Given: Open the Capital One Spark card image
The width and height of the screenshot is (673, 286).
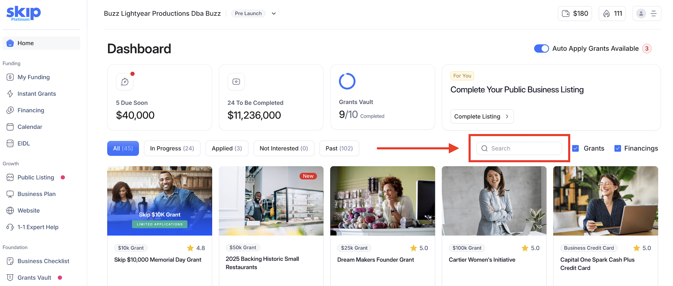Looking at the screenshot, I should click(x=605, y=201).
